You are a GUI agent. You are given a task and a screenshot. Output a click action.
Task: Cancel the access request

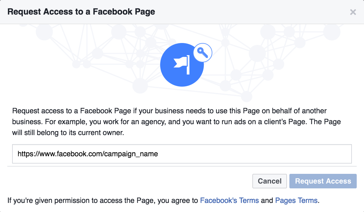(x=270, y=181)
